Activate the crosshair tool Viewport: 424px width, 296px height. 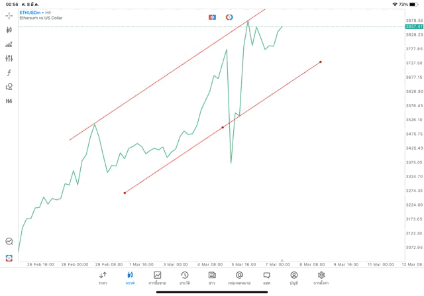9,15
